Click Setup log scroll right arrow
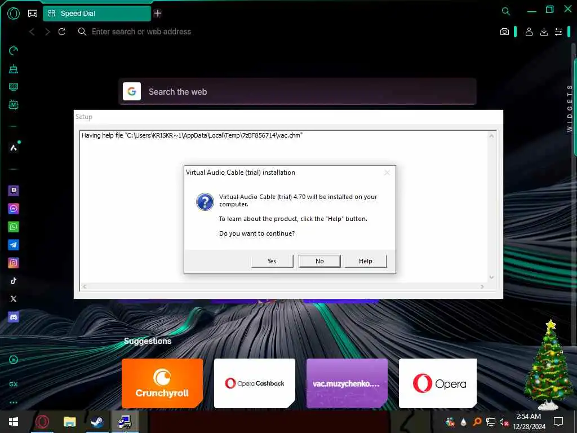The width and height of the screenshot is (577, 433). [482, 286]
